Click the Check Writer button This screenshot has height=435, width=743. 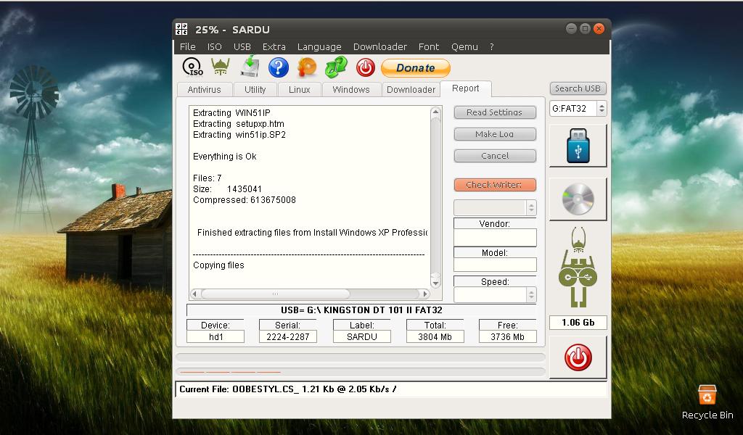(x=495, y=185)
